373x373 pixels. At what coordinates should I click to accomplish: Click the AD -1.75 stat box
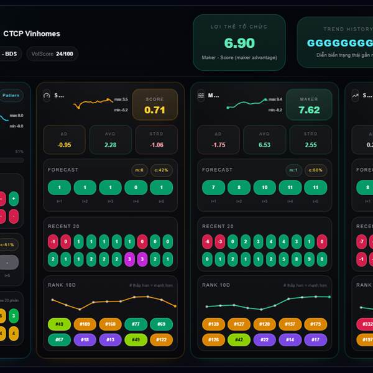coord(218,140)
